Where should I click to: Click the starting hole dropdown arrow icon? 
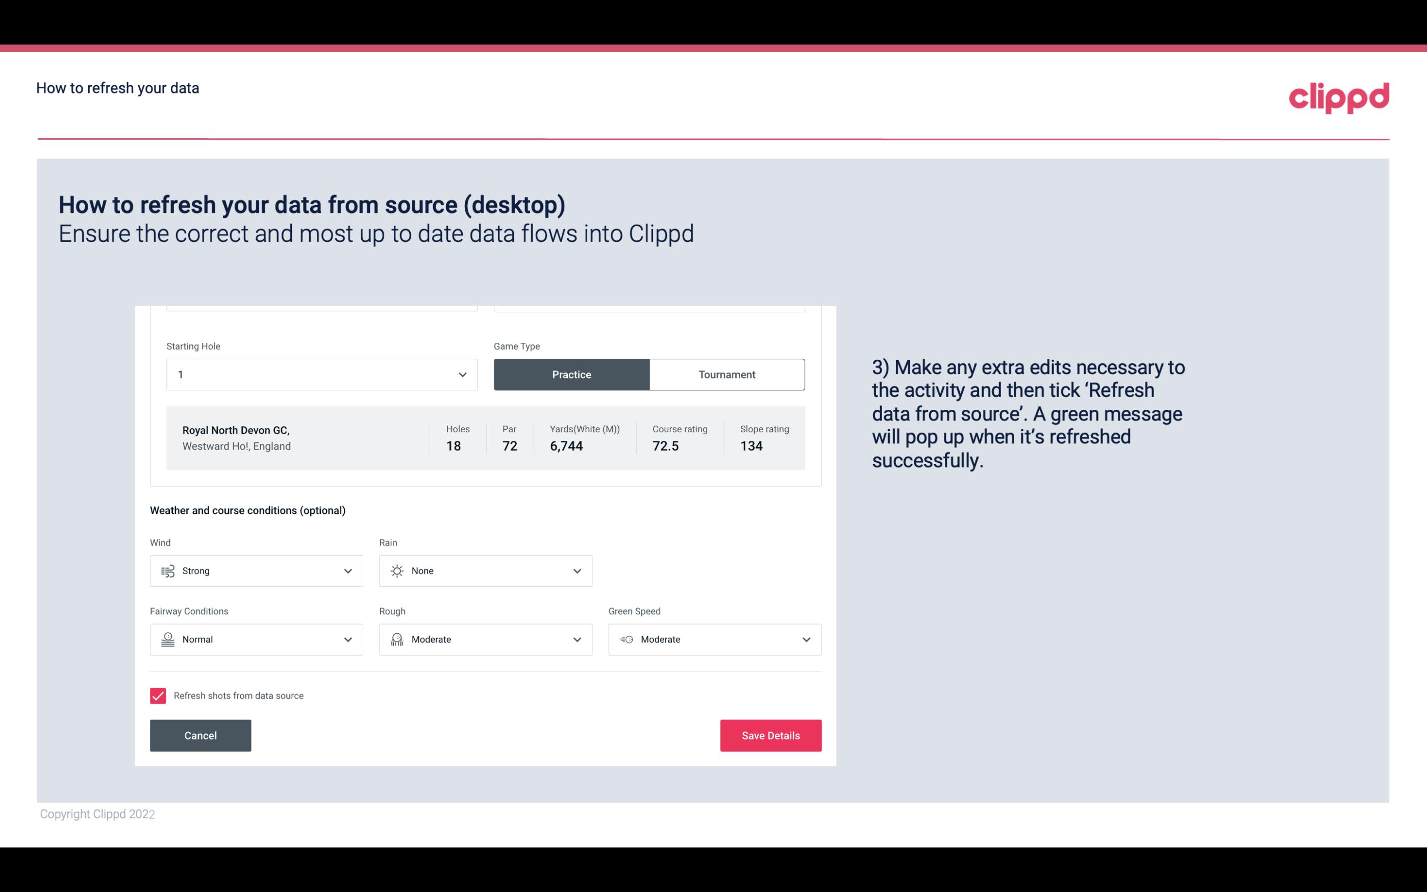pyautogui.click(x=461, y=374)
